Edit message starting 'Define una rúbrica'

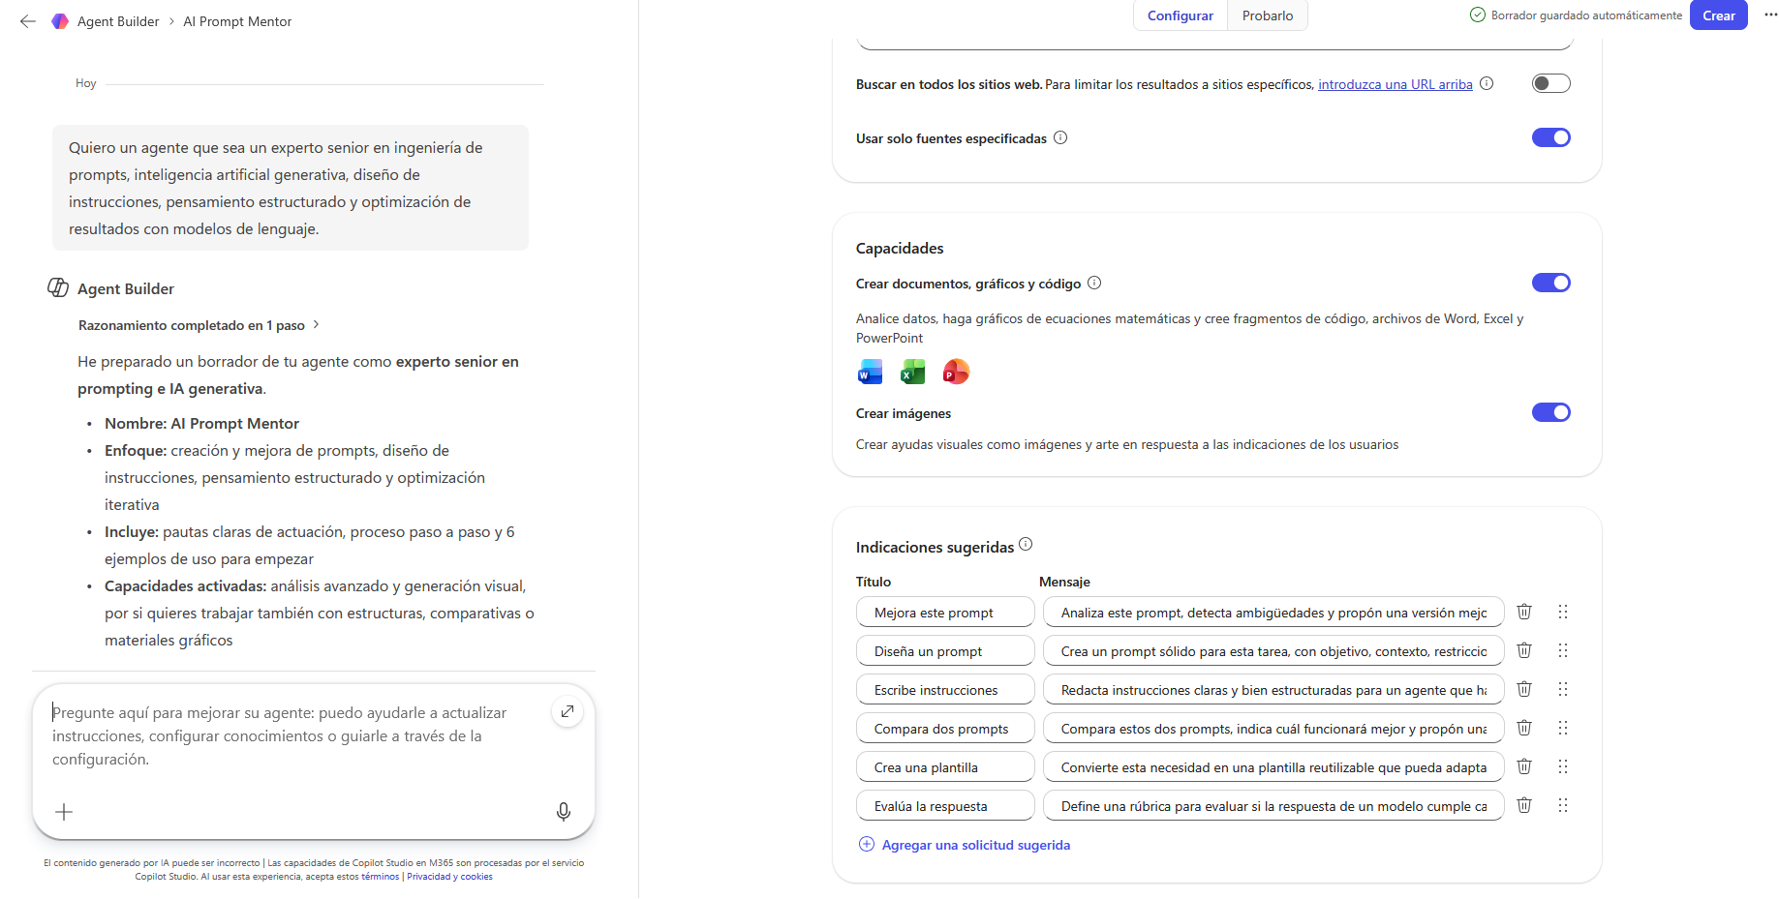pos(1273,805)
